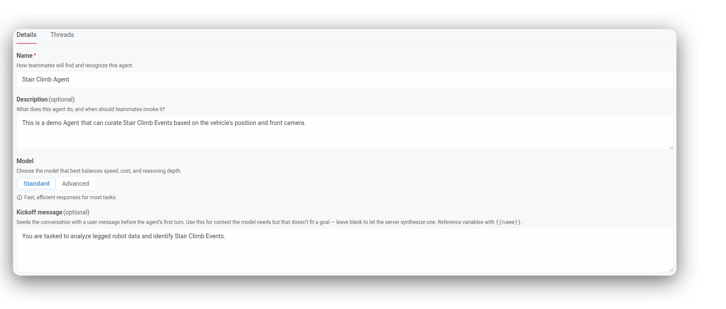
Task: Select the Advanced model option
Action: (76, 184)
